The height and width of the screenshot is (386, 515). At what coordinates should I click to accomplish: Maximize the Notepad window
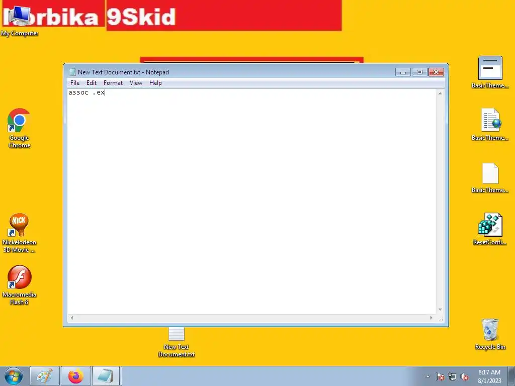(419, 72)
